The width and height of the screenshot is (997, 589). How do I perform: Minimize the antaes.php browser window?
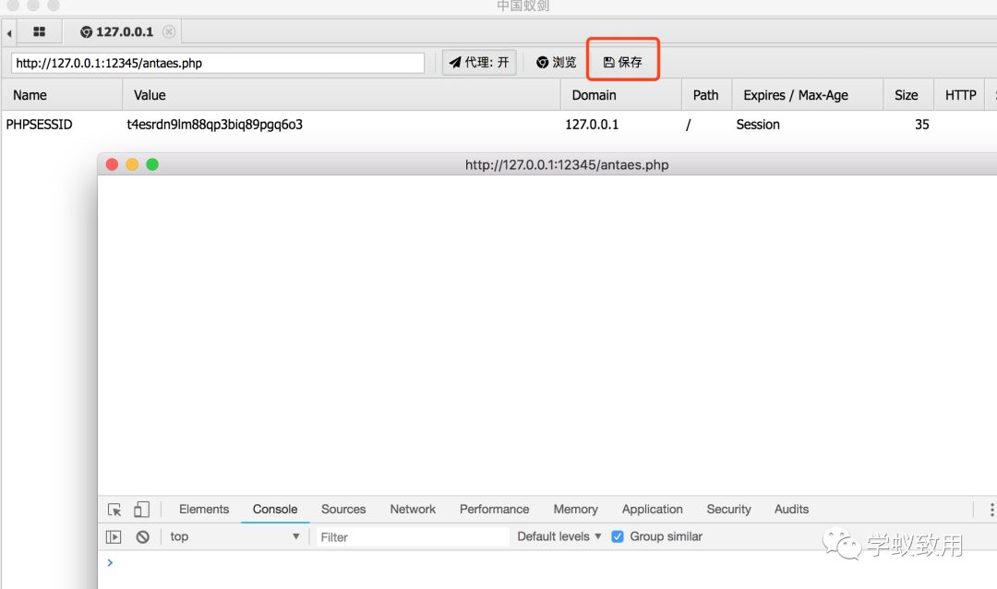[x=132, y=164]
